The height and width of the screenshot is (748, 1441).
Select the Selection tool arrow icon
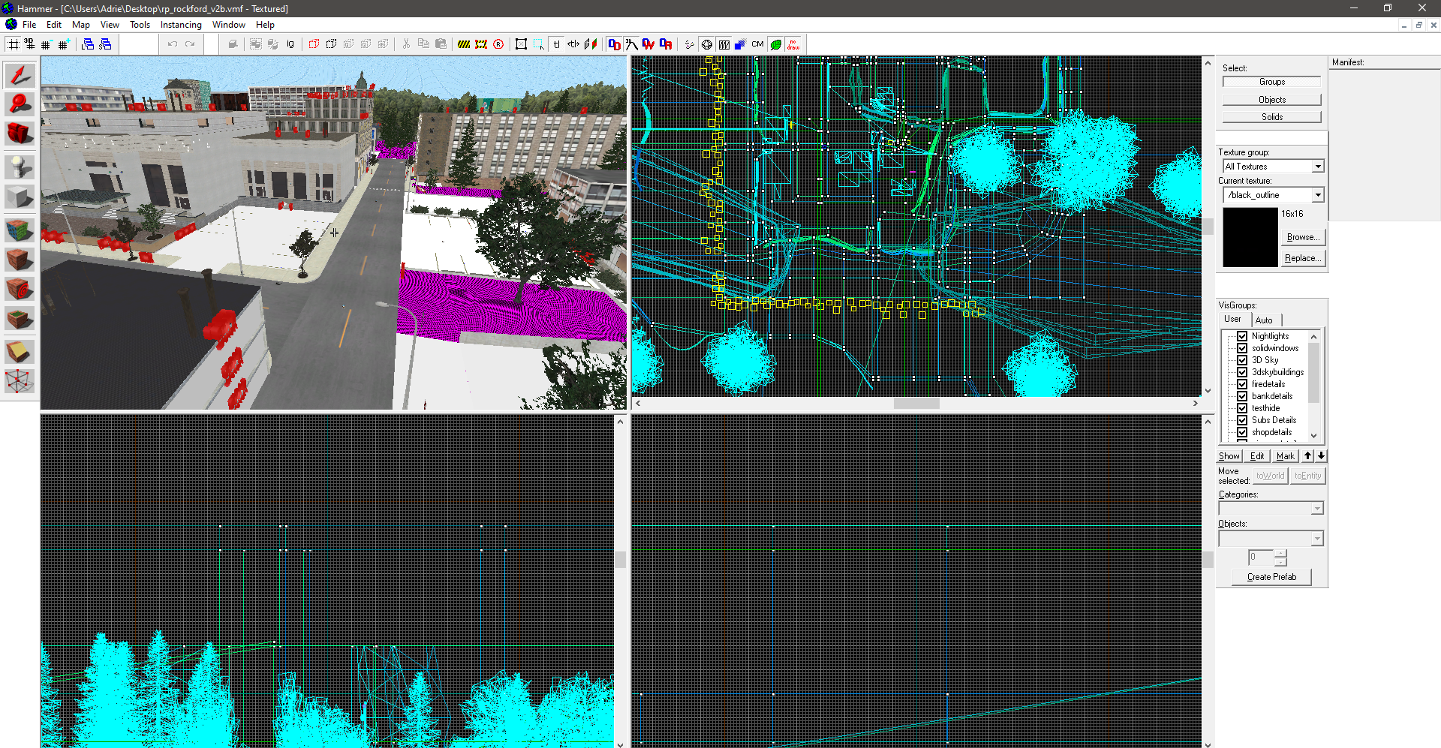point(20,75)
